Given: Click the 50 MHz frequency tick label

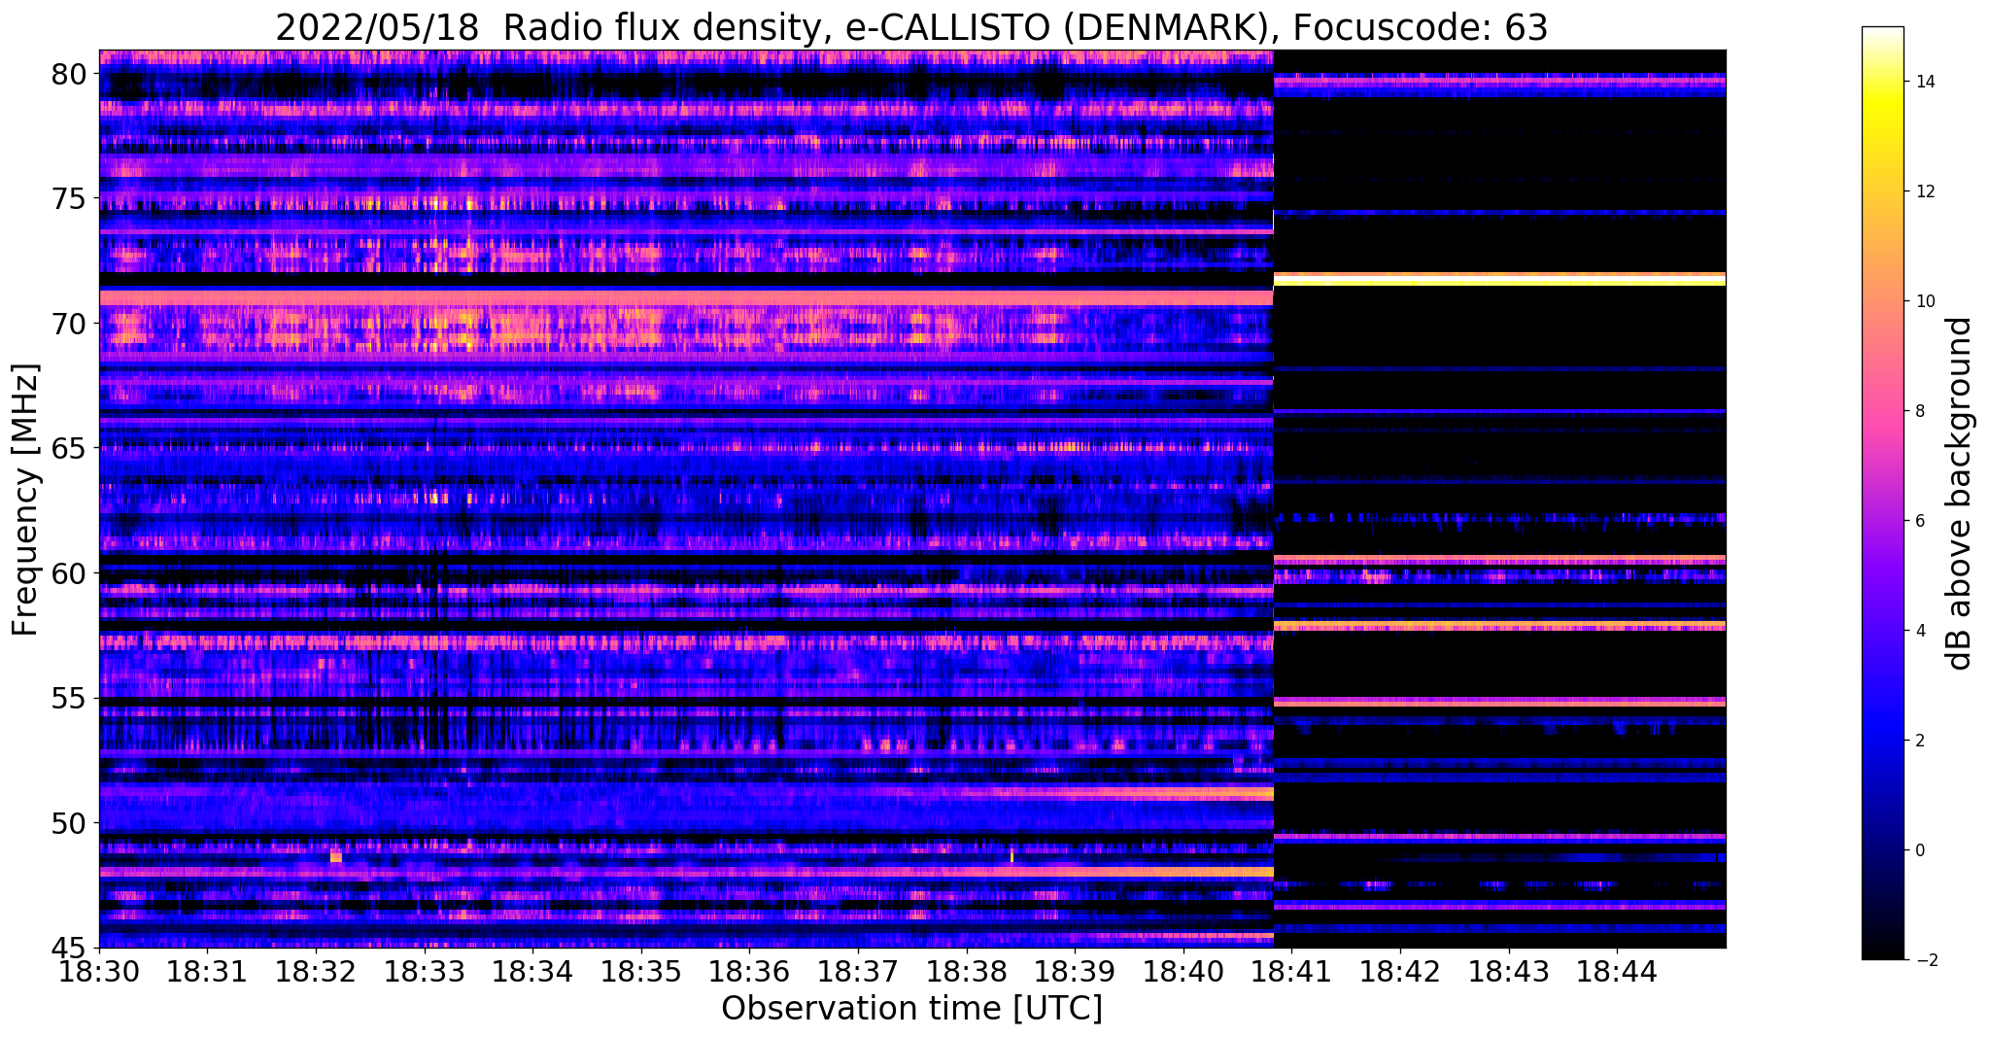Looking at the screenshot, I should [x=70, y=823].
